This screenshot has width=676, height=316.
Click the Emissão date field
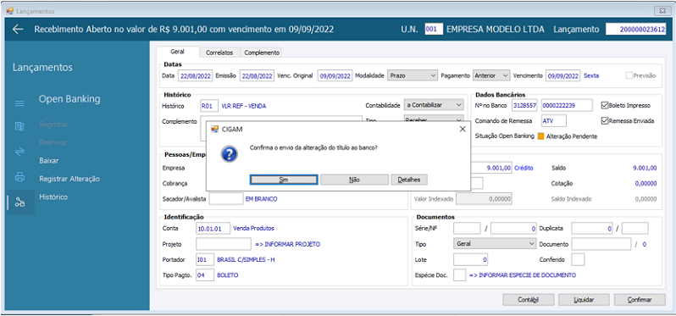[x=257, y=75]
